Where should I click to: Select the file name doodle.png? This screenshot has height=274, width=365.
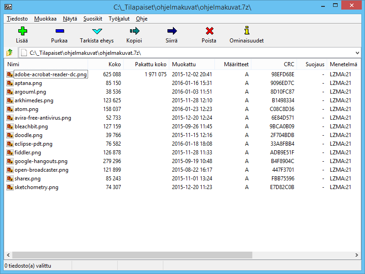(28, 135)
